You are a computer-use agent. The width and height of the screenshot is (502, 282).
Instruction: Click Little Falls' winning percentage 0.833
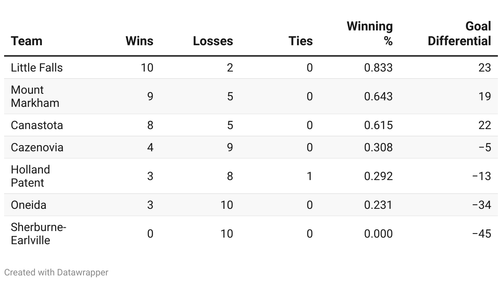coord(378,67)
